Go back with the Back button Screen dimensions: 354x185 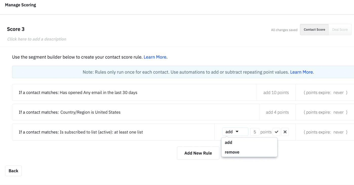(13, 171)
